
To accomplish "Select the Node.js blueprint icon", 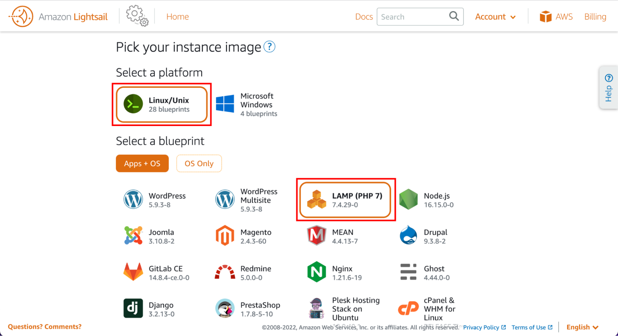I will 408,199.
